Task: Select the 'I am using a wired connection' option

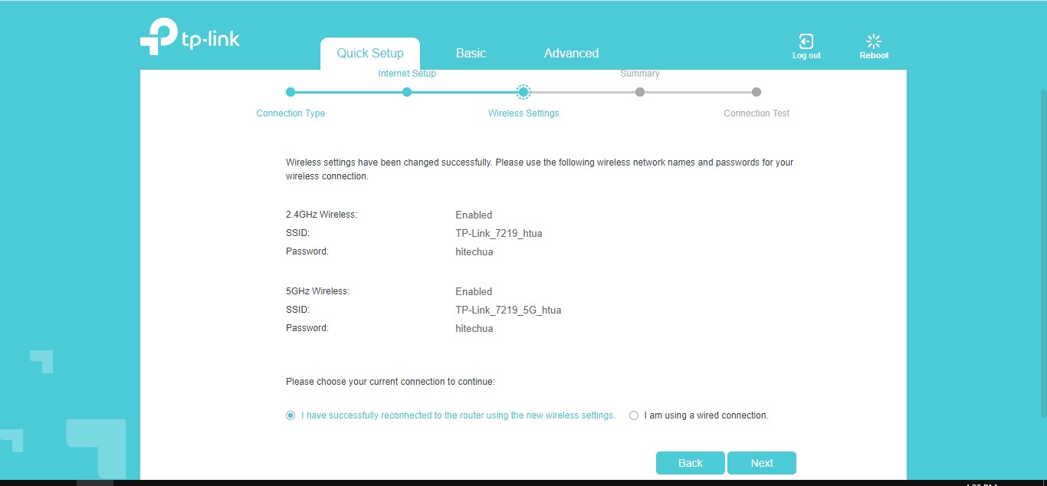Action: coord(634,415)
